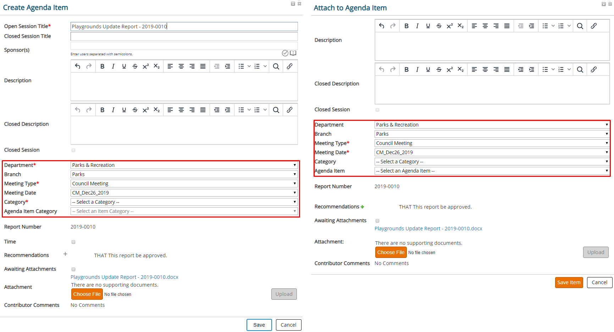Click Increase Indent in Create Agenda Item Closed Description toolbar
This screenshot has height=332, width=614.
coord(228,110)
